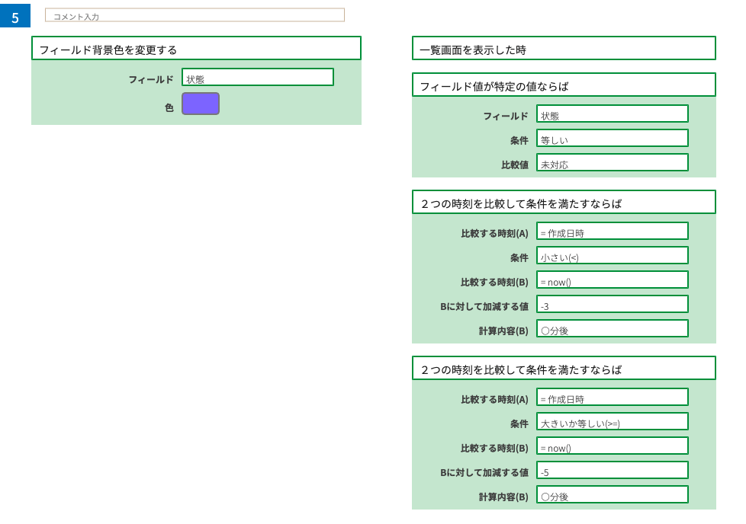
Task: Open the purple background color swatch
Action: (x=201, y=104)
